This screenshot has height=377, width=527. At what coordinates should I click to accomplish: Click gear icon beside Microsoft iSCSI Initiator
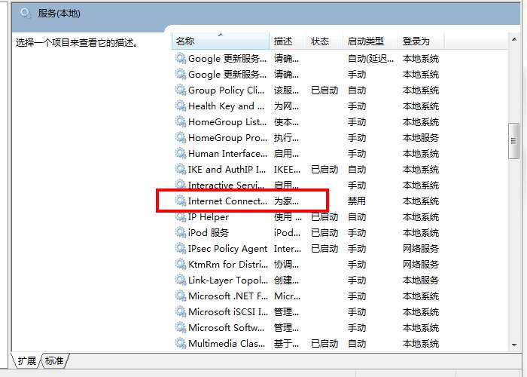[181, 311]
